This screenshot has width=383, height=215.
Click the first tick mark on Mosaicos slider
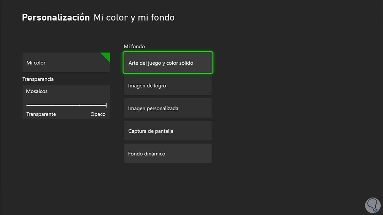[x=53, y=105]
